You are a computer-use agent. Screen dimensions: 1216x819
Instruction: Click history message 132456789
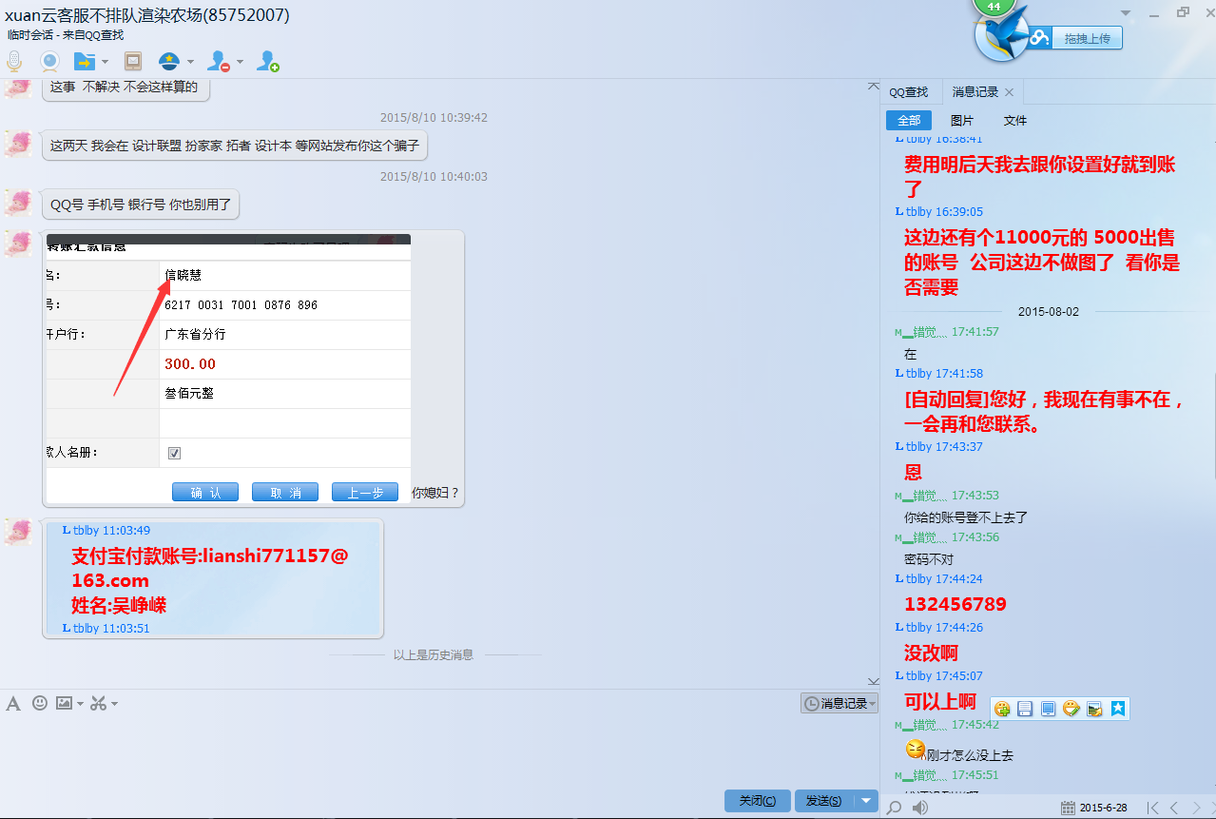[955, 604]
